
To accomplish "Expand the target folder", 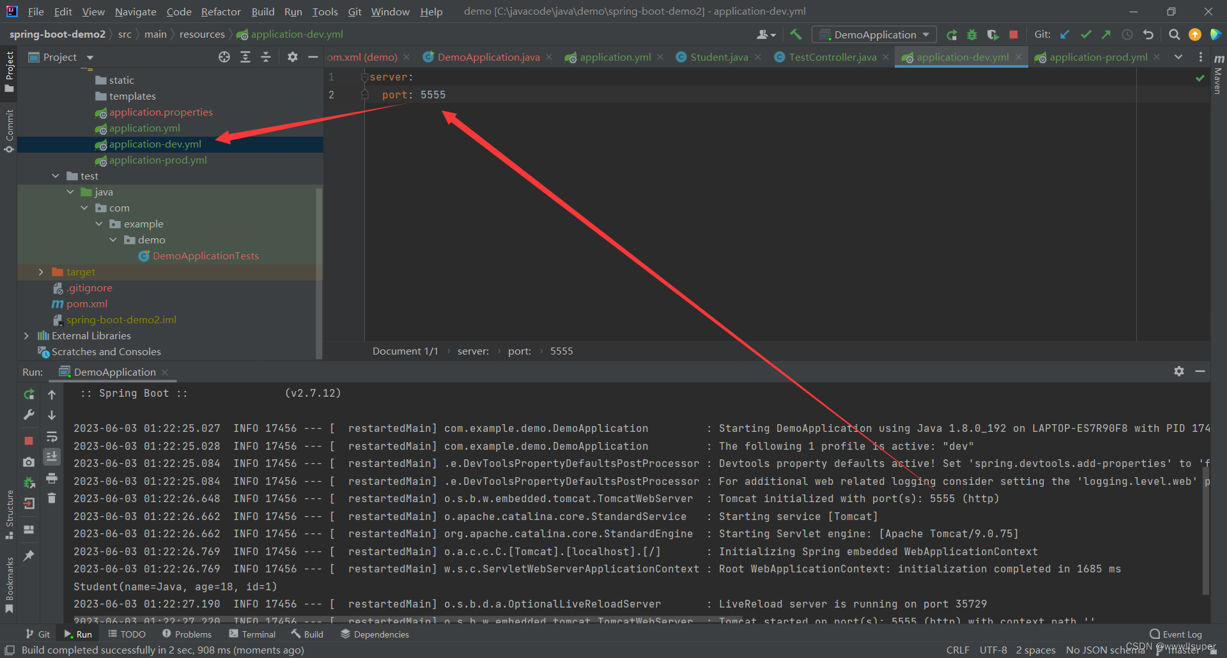I will (41, 272).
